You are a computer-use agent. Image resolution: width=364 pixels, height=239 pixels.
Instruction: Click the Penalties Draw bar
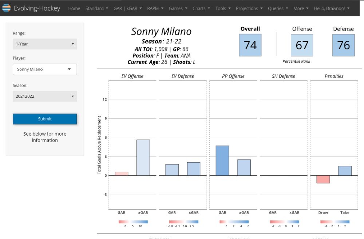(x=323, y=179)
